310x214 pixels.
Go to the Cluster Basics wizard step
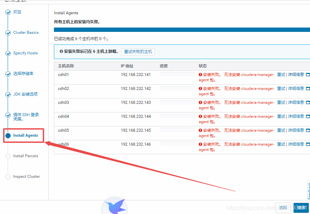[x=26, y=33]
